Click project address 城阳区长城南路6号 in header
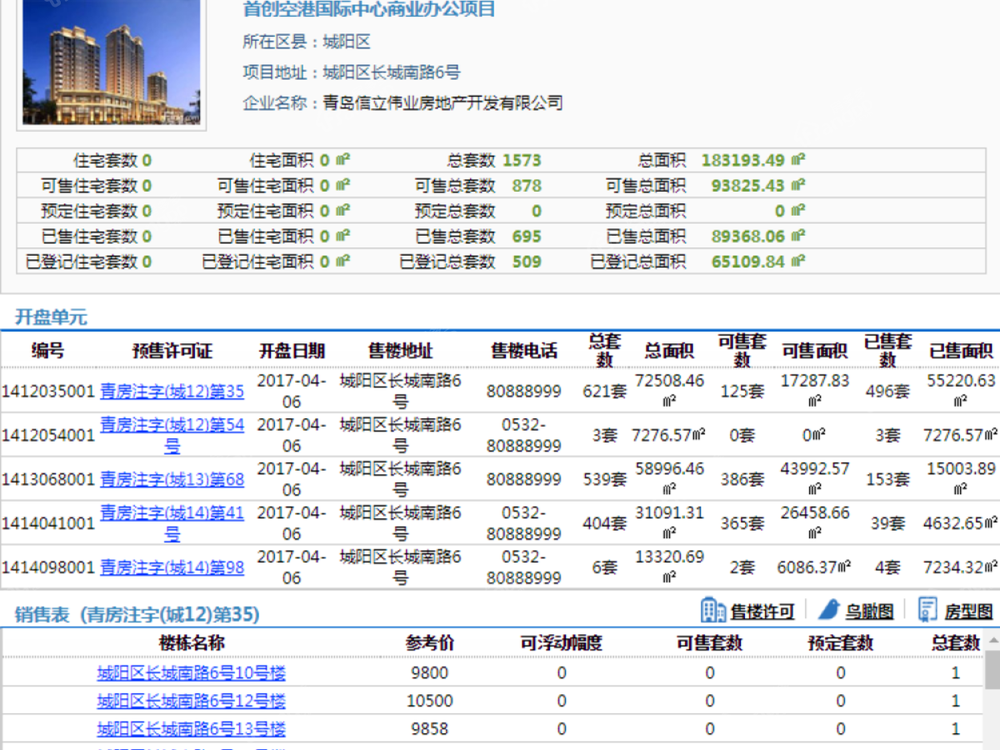 [392, 72]
